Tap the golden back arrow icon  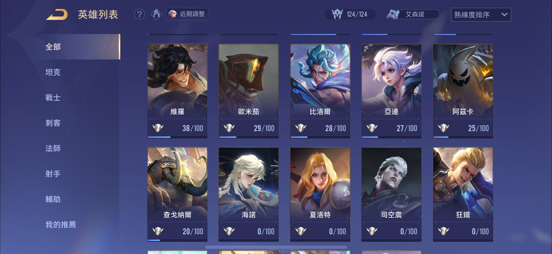[57, 14]
